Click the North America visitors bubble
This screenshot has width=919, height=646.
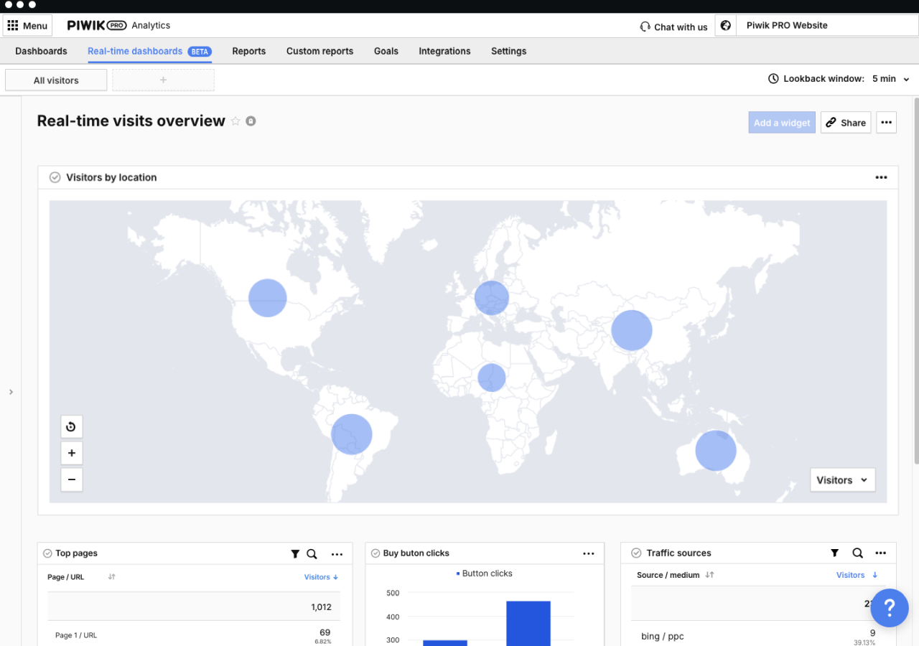(x=268, y=298)
